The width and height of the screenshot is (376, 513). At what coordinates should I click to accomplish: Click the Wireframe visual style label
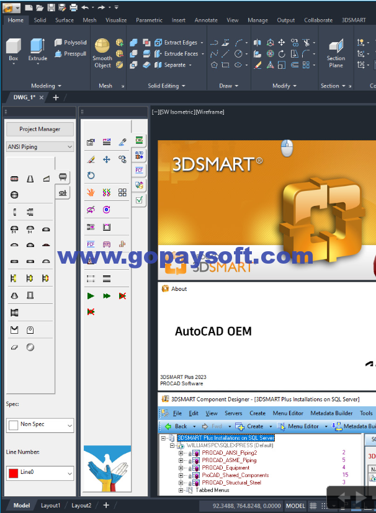pos(210,112)
